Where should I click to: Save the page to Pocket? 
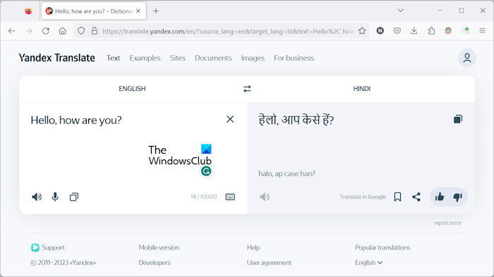pyautogui.click(x=397, y=30)
